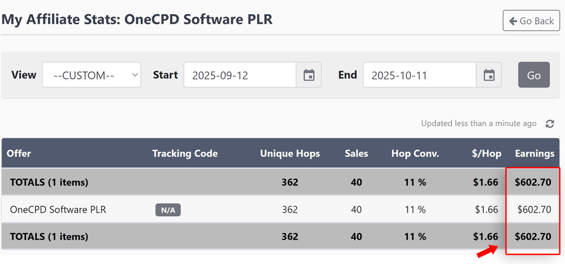Open the End date calendar picker icon
This screenshot has width=565, height=264.
point(489,75)
